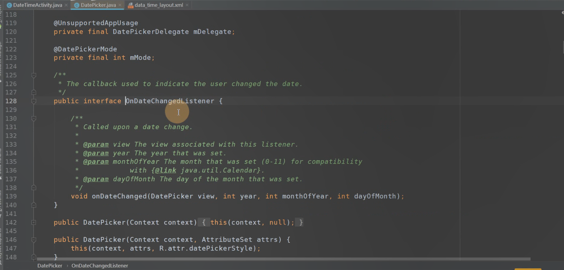Click the @UnsupportedAppUsage annotation
The width and height of the screenshot is (564, 270).
tap(96, 23)
